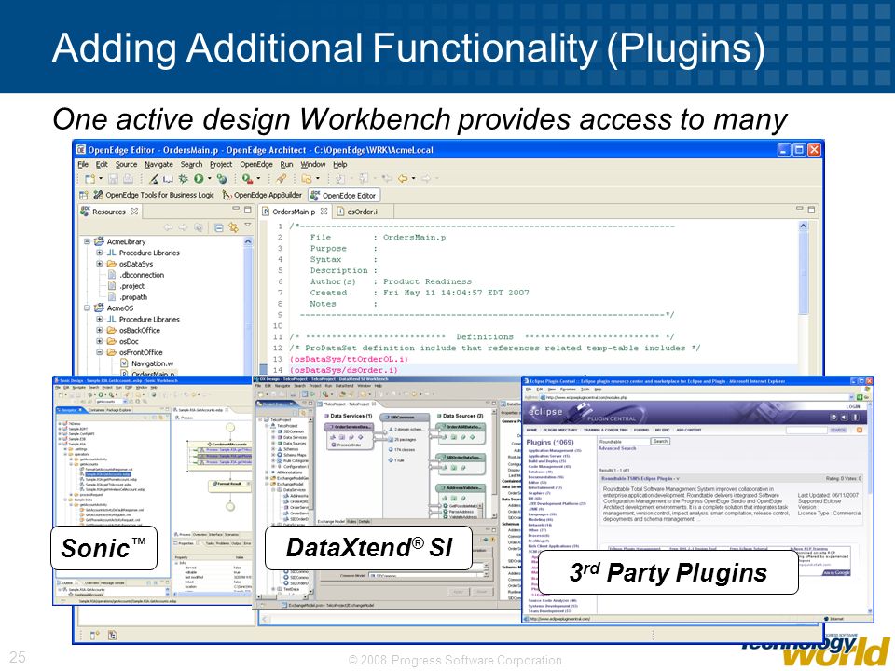The height and width of the screenshot is (671, 895).
Task: Click the Last Edit Location icon
Action: point(386,179)
